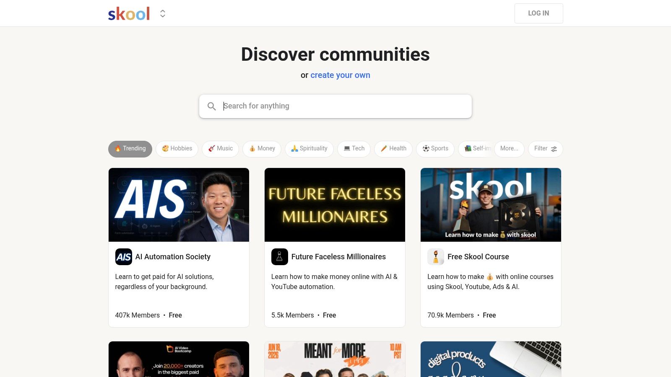Select the Music category chip
This screenshot has width=671, height=377.
click(221, 149)
